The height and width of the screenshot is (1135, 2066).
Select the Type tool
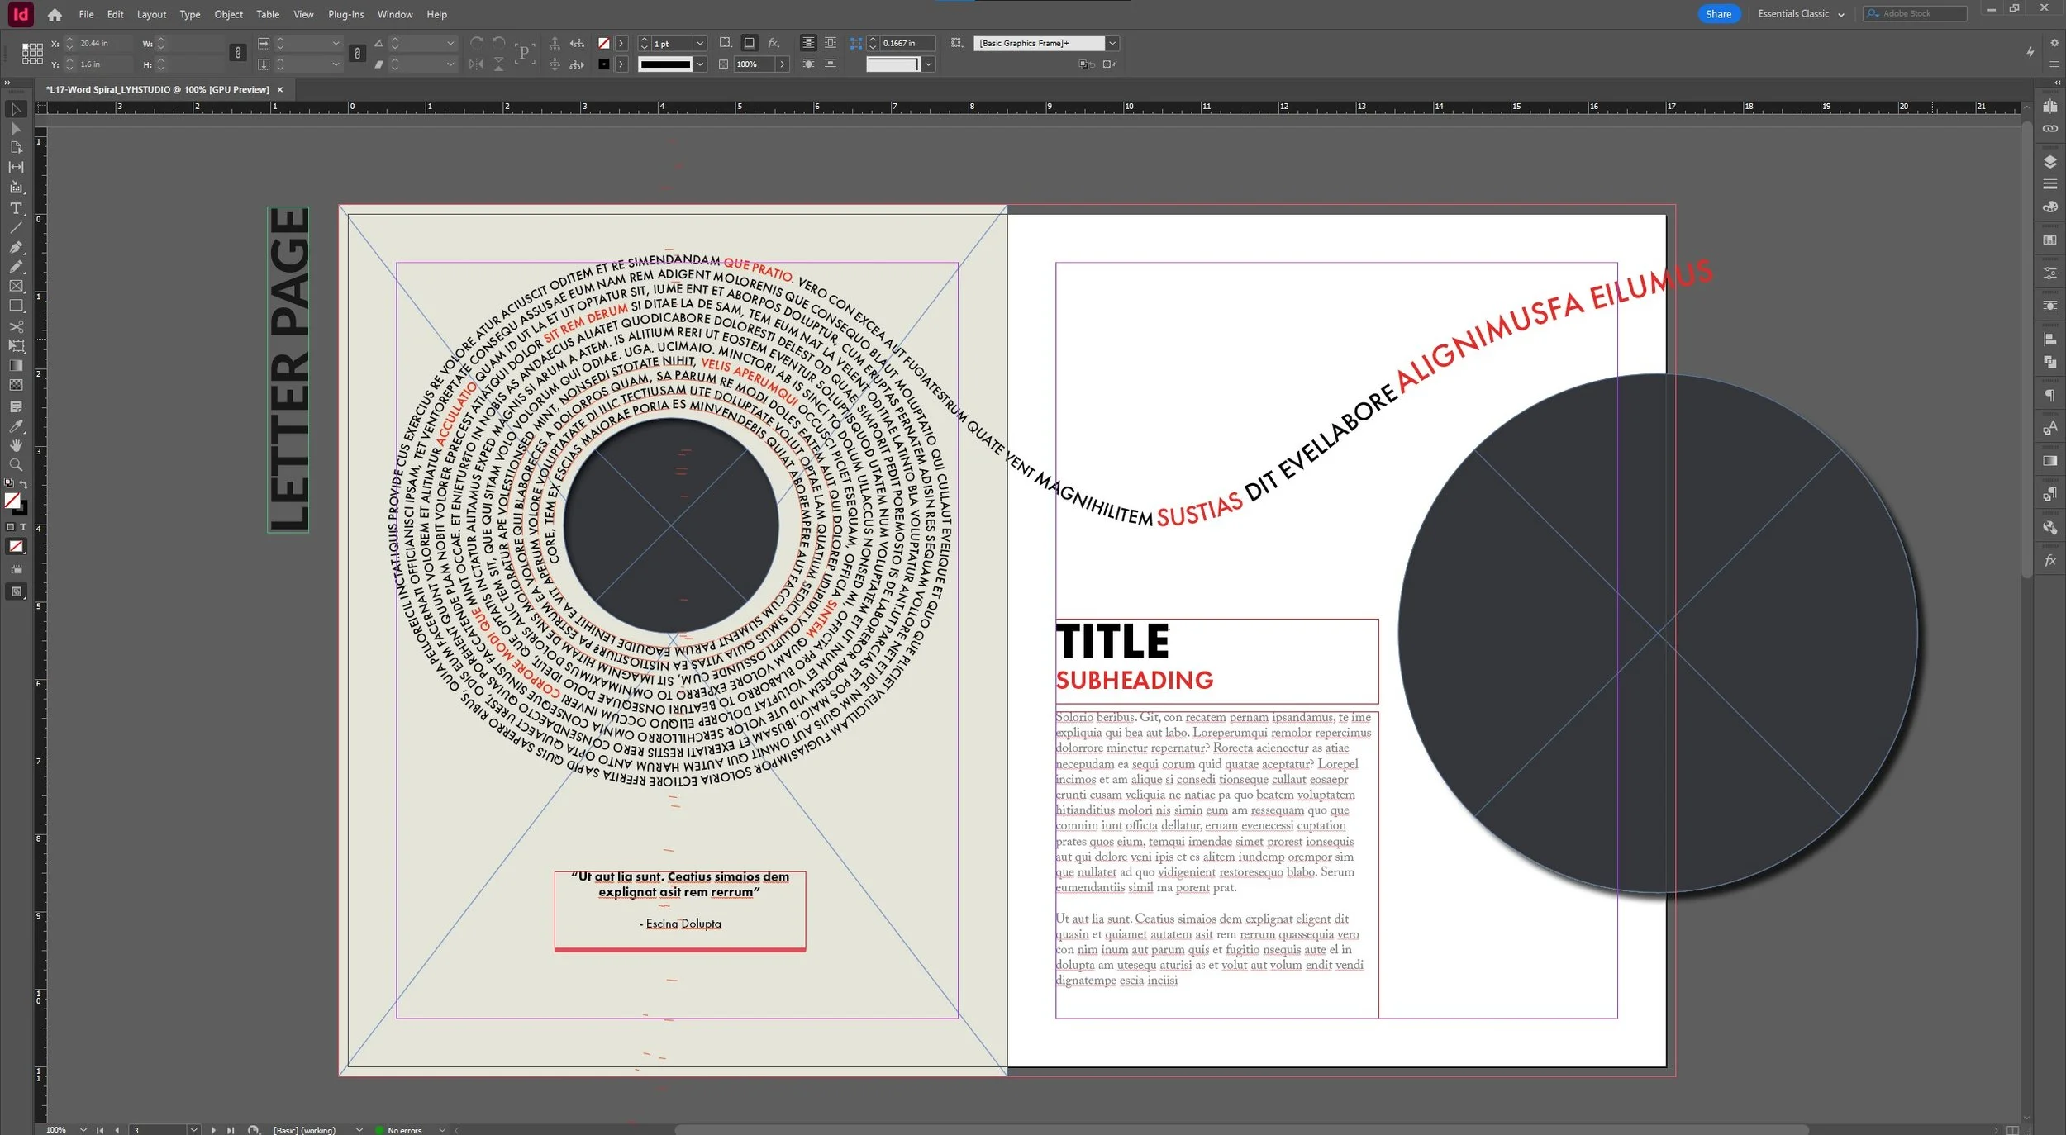pyautogui.click(x=16, y=208)
